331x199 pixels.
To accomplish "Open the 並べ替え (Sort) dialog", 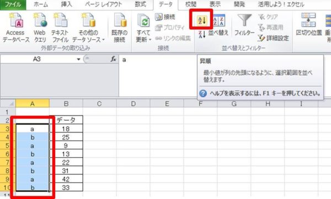I will tap(218, 25).
